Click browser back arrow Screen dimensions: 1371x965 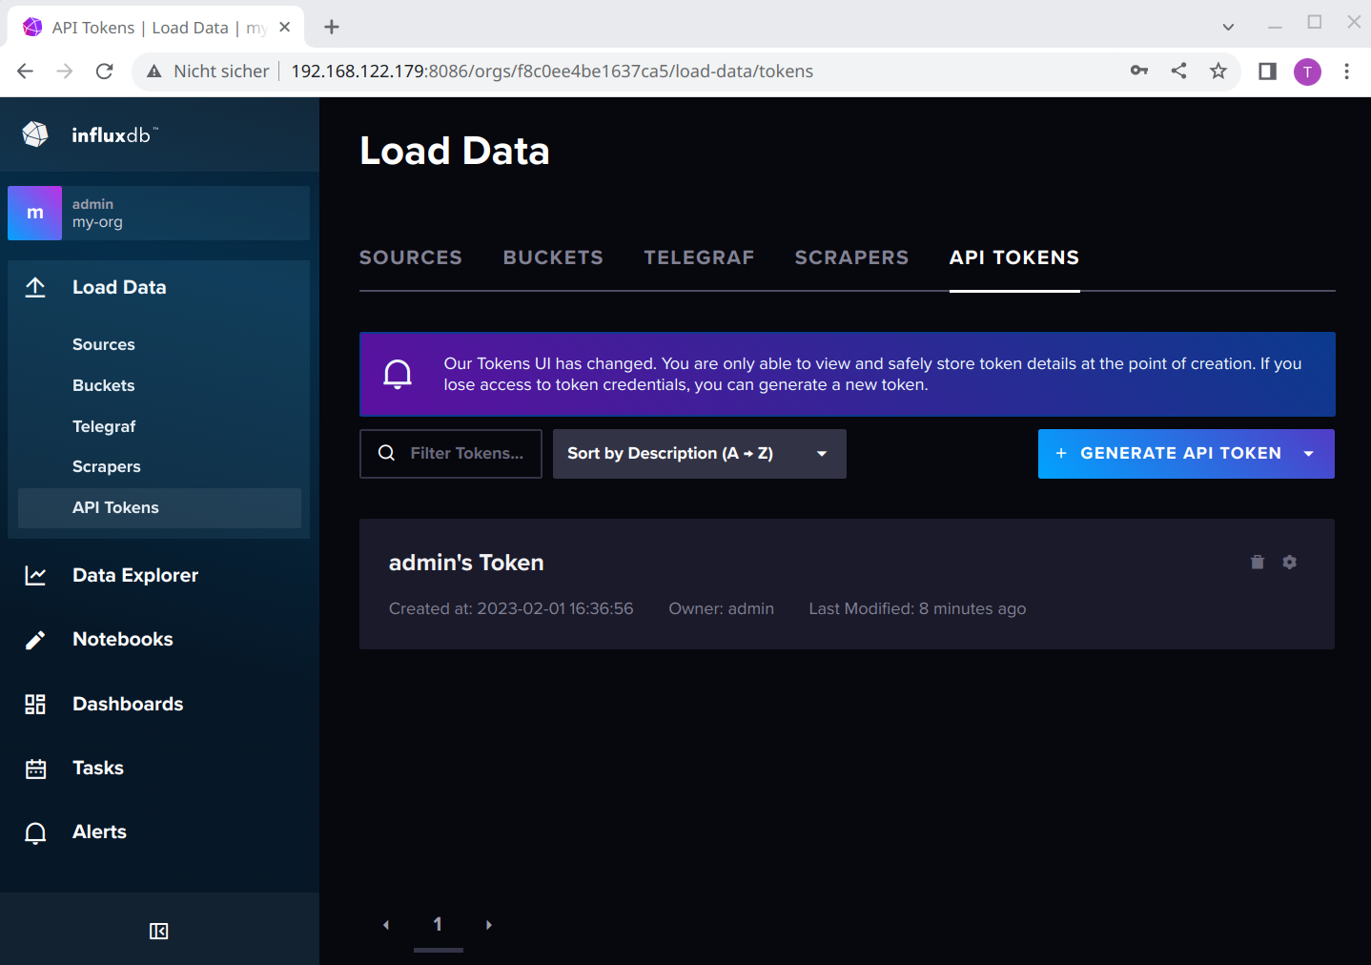26,71
